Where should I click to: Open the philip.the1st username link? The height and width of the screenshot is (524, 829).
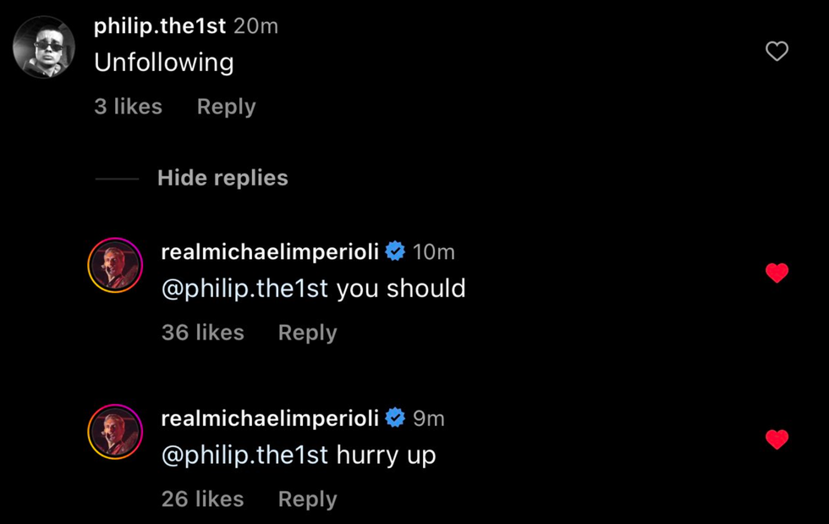(160, 26)
